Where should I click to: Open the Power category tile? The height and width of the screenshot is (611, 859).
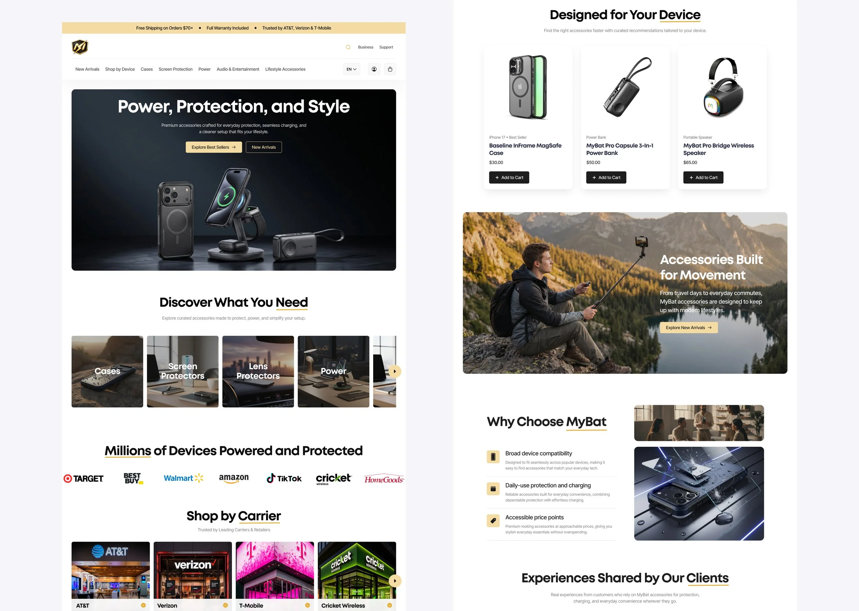click(333, 371)
